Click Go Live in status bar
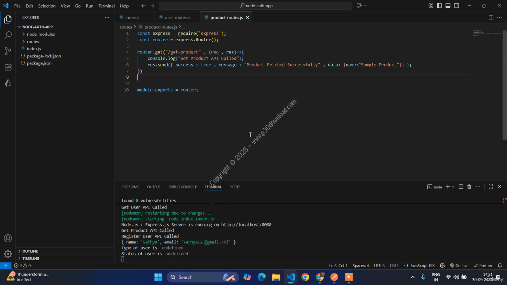This screenshot has height=285, width=507. [459, 266]
